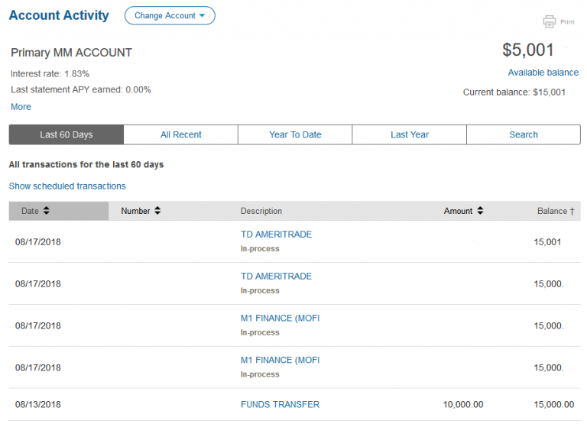Open first M1 FINANCE (MOFI transaction
Viewport: 587px width, 424px height.
pyautogui.click(x=280, y=319)
